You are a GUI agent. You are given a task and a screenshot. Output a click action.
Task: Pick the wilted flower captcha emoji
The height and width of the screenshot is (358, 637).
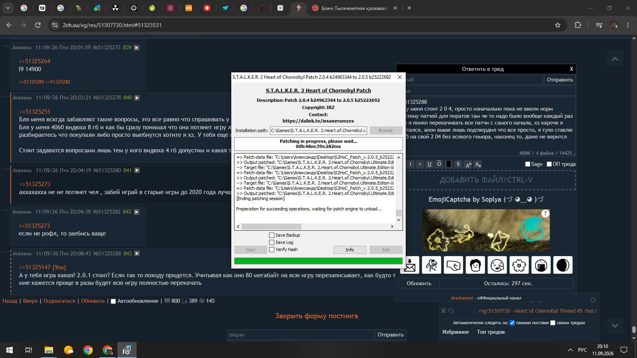click(x=432, y=265)
